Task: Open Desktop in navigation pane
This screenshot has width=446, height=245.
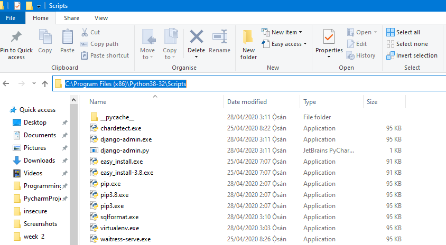Action: (x=30, y=123)
